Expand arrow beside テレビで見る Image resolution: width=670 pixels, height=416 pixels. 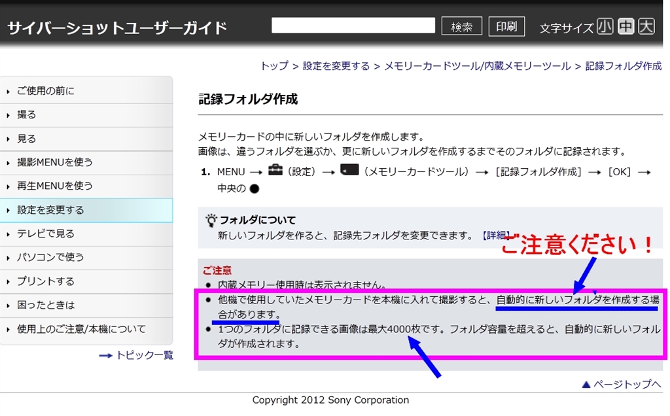(8, 234)
